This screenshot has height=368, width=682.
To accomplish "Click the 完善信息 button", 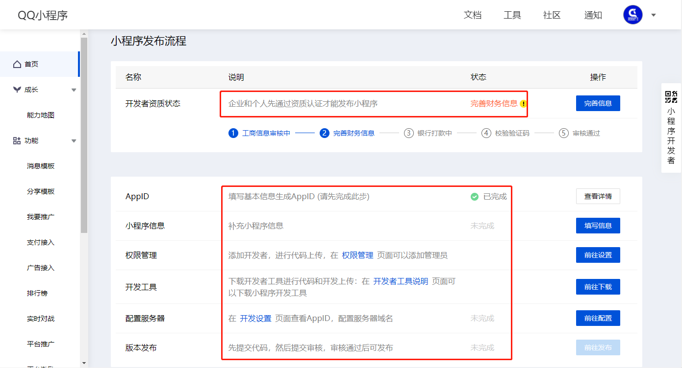I will pos(598,103).
